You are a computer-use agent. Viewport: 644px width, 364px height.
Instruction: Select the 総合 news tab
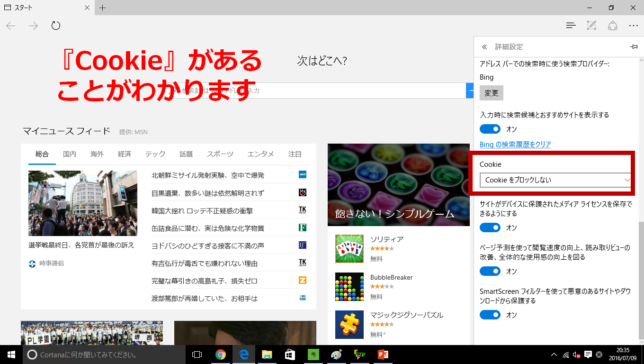coord(42,154)
